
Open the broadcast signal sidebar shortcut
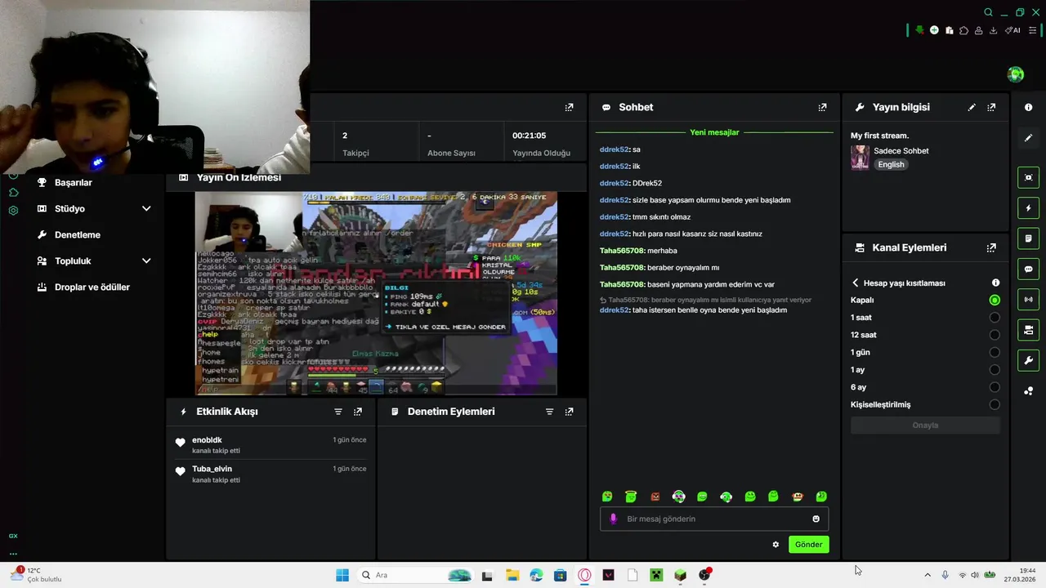pyautogui.click(x=1028, y=300)
